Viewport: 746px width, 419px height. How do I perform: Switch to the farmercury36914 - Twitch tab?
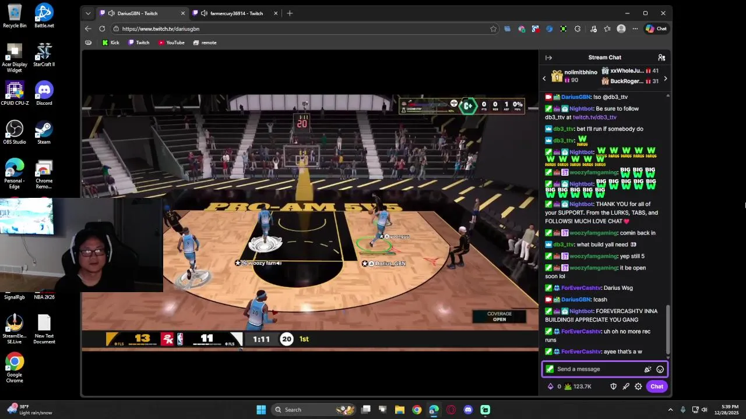coord(236,13)
